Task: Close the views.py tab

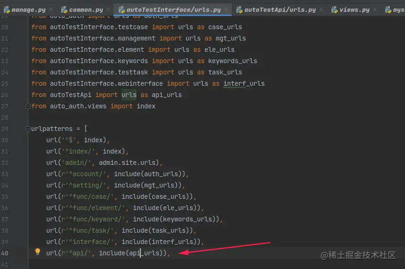Action: (x=375, y=9)
